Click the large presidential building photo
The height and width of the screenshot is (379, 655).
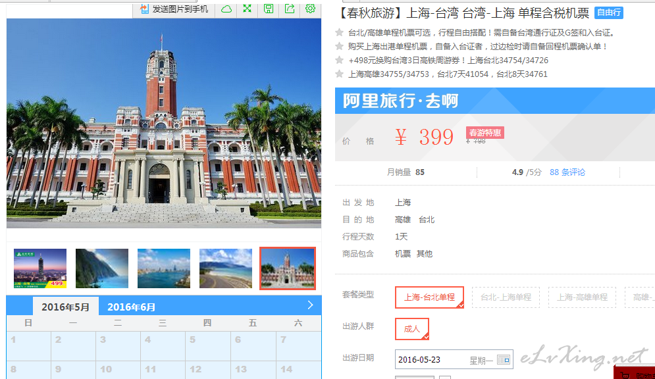164,123
